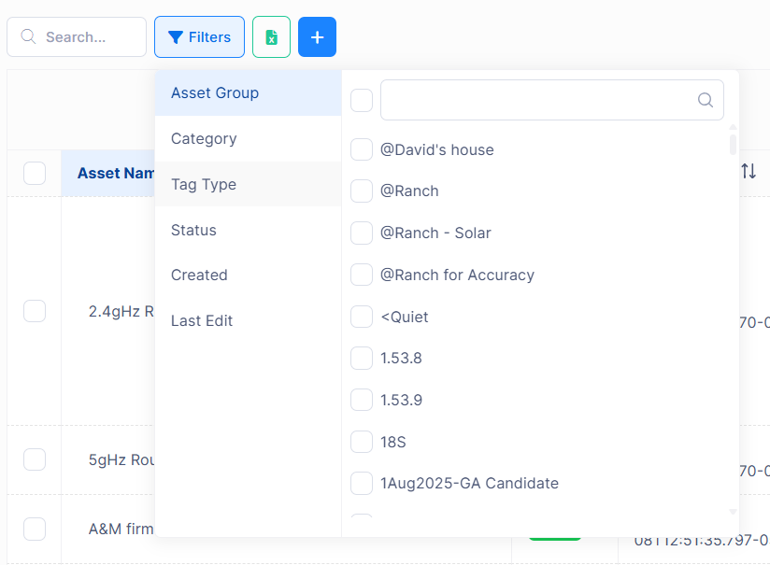Focus the filter options search box
The width and height of the screenshot is (770, 565).
pos(537,100)
